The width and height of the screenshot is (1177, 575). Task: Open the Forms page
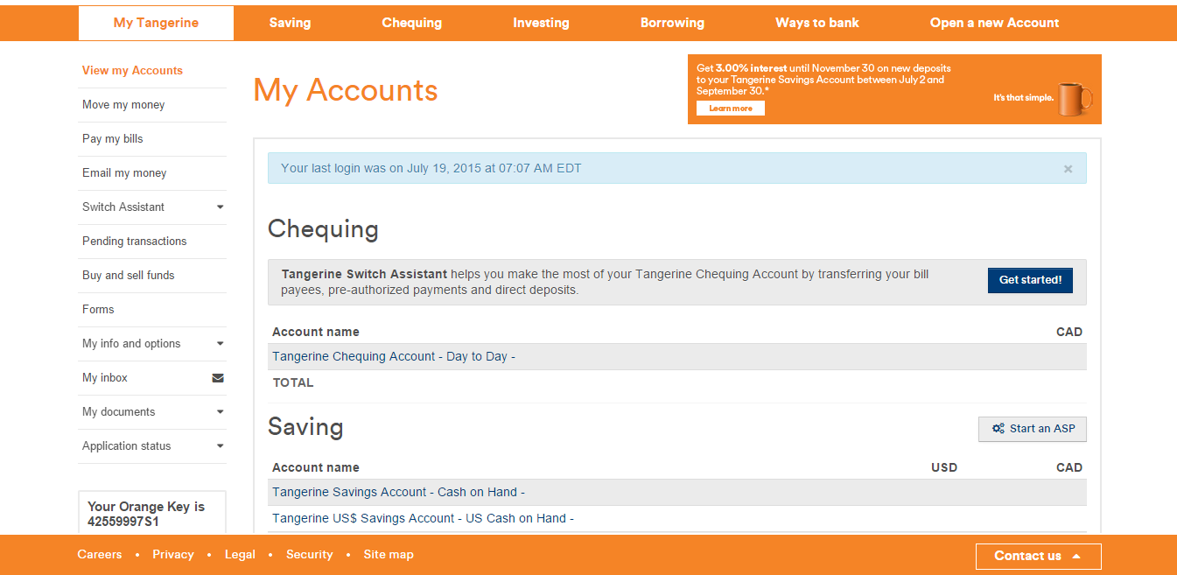[98, 310]
